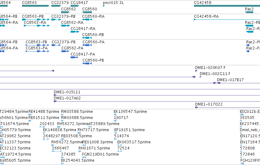Select the CG8560-RB transcript label
Image resolution: width=260 pixels, height=165 pixels.
(93, 35)
